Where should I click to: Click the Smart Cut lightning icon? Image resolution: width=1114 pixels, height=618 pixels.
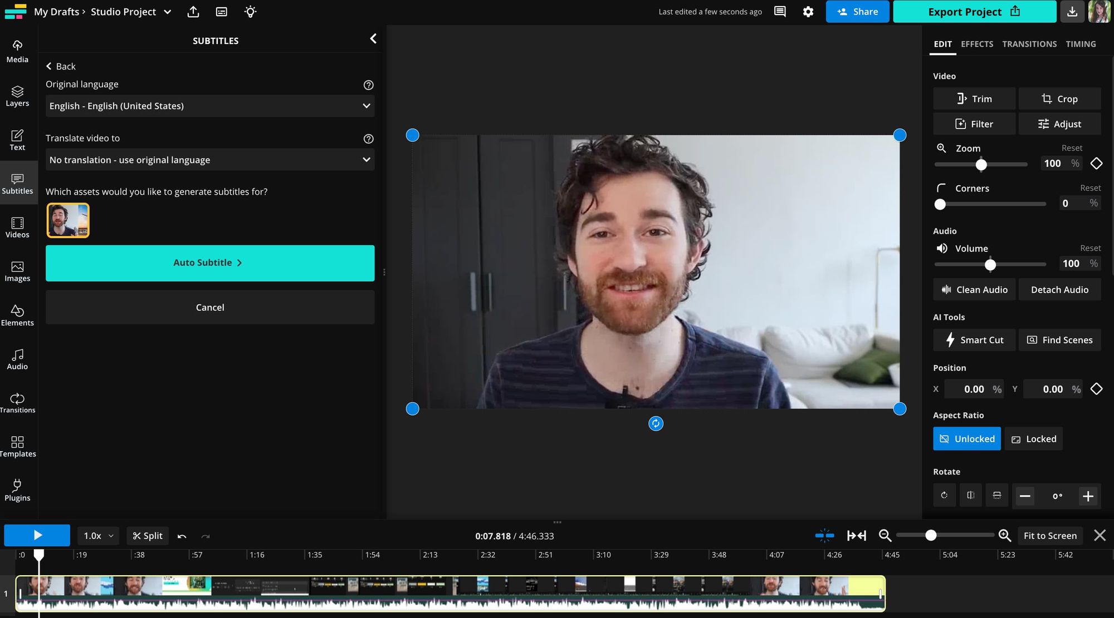pos(950,339)
